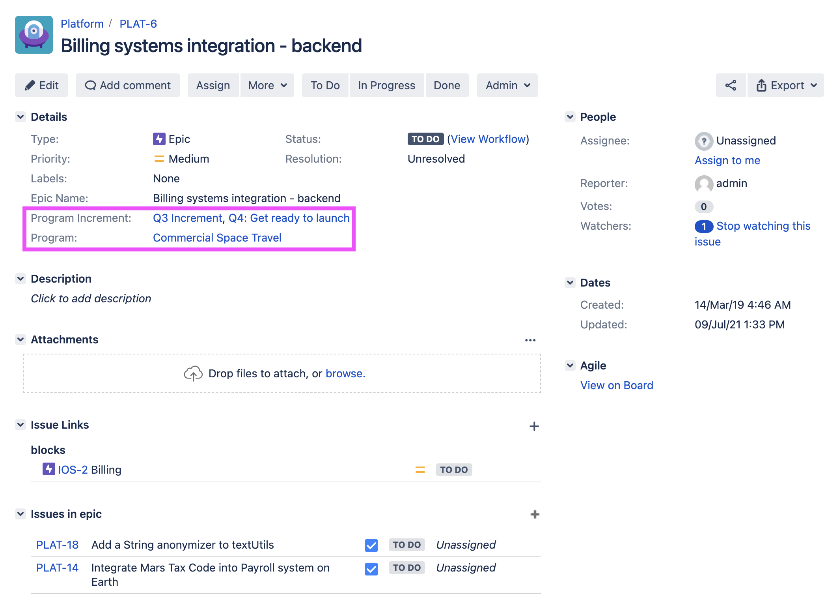Click the plus icon beside Issue Links
The width and height of the screenshot is (839, 596).
[534, 426]
